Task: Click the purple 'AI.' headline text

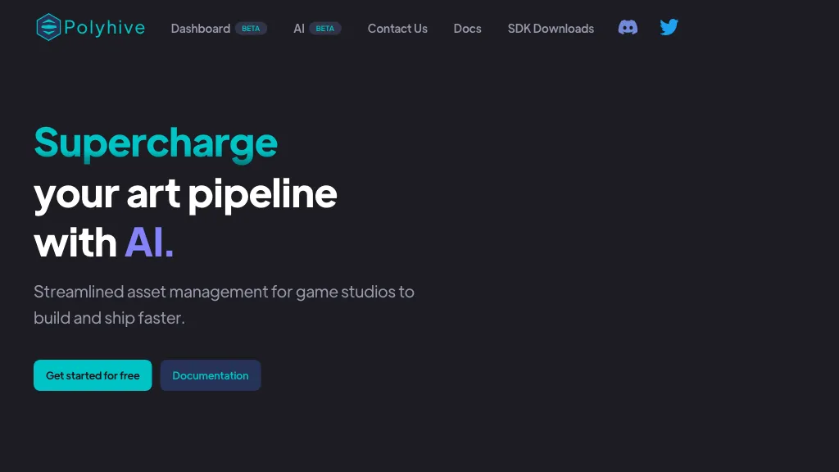Action: coord(149,243)
